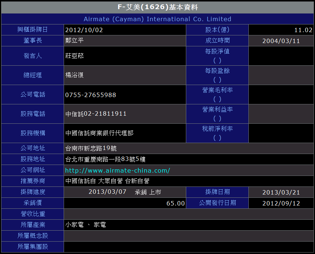Select the 公司地址 label

coord(33,148)
